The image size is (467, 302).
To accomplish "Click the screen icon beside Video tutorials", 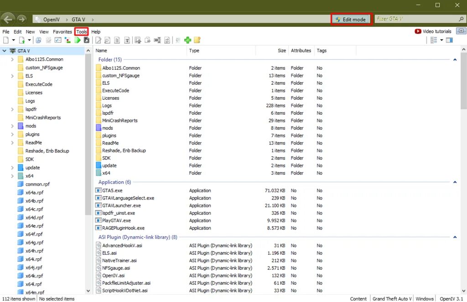I will pos(461,31).
